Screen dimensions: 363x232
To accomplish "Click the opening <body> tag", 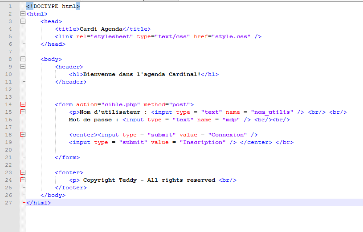I will pyautogui.click(x=51, y=59).
